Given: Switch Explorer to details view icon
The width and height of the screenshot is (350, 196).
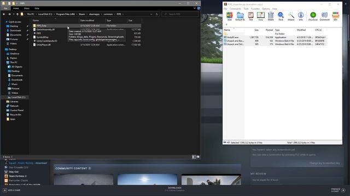Looking at the screenshot, I should [194, 157].
